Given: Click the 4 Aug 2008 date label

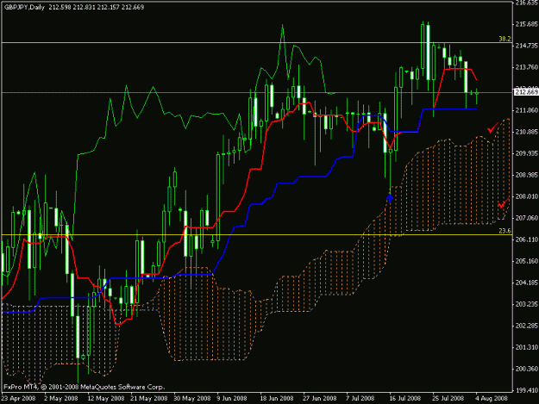Looking at the screenshot, I should (x=492, y=399).
